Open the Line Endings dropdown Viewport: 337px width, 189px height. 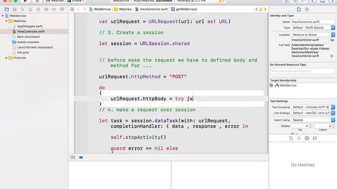point(313,113)
